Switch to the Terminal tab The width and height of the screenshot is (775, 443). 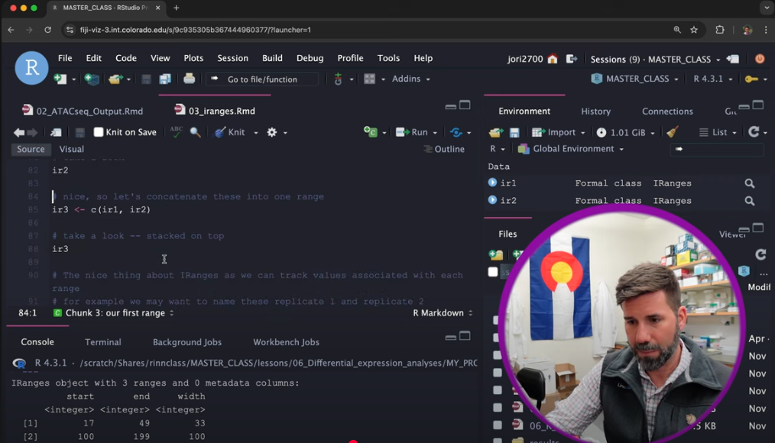tap(103, 342)
